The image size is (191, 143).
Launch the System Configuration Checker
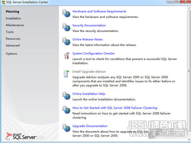[x=93, y=53]
